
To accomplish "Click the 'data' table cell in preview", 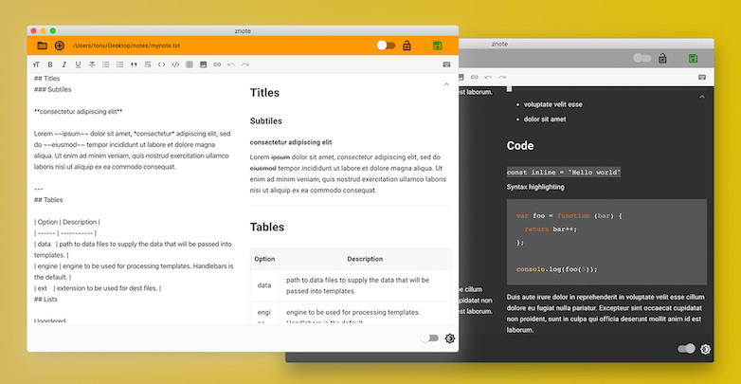I will click(264, 285).
